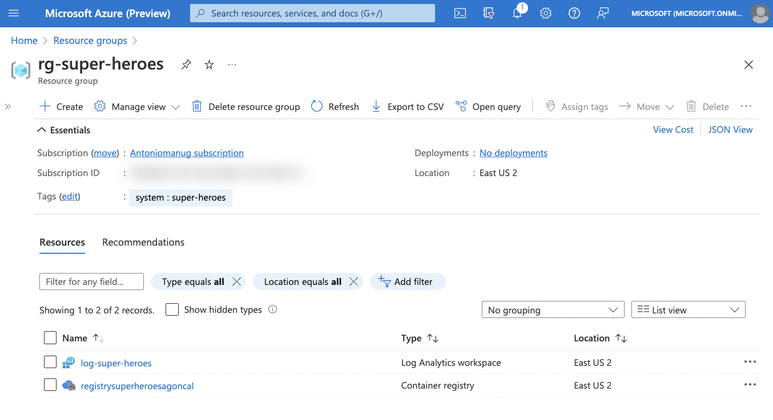The width and height of the screenshot is (773, 420).
Task: Open View Cost link
Action: (x=673, y=129)
